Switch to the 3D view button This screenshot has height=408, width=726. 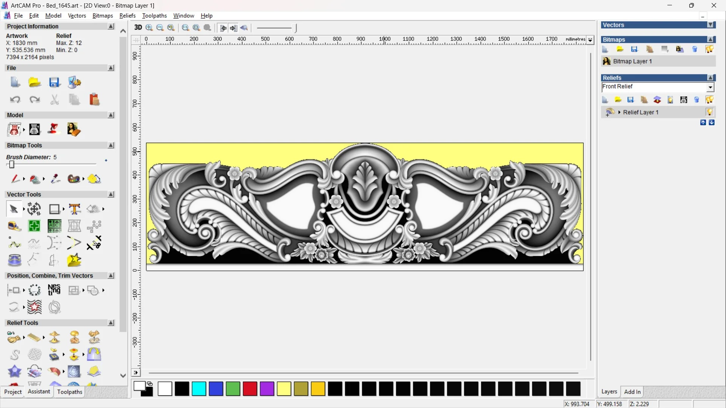tap(138, 28)
